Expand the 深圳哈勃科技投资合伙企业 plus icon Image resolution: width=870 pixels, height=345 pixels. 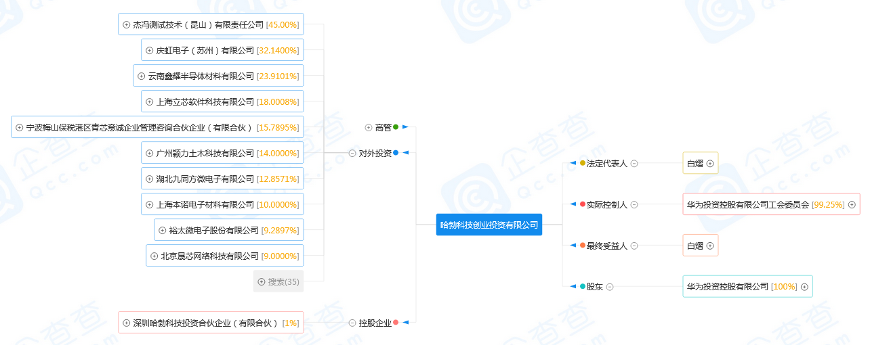click(x=127, y=323)
